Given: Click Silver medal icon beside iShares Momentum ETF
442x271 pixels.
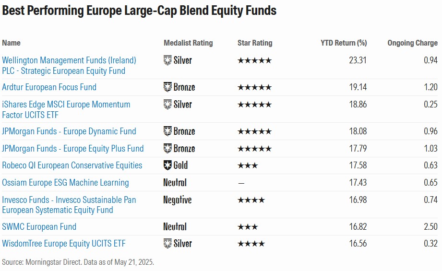Looking at the screenshot, I should pos(167,105).
